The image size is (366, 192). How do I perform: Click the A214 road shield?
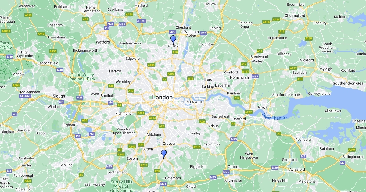152,118
